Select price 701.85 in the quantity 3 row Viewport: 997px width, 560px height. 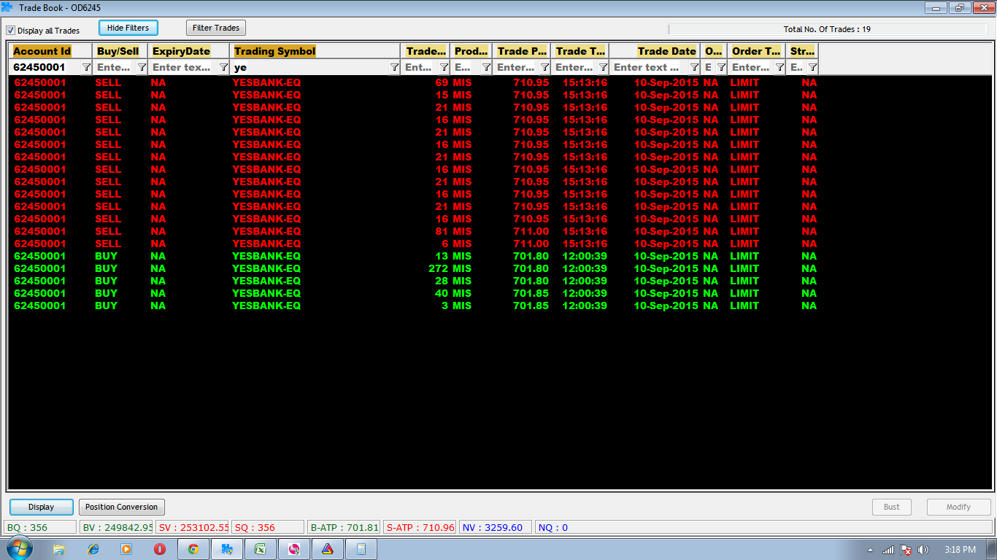pyautogui.click(x=531, y=306)
